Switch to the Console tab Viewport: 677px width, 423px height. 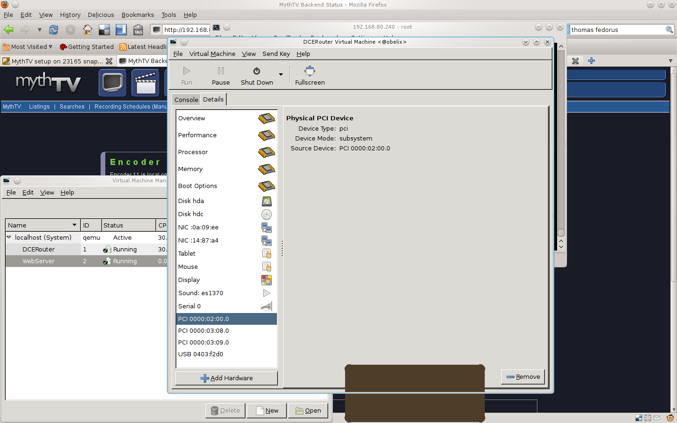click(x=186, y=100)
